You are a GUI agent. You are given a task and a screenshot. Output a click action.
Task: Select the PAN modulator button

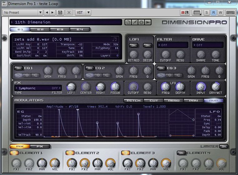(x=194, y=100)
